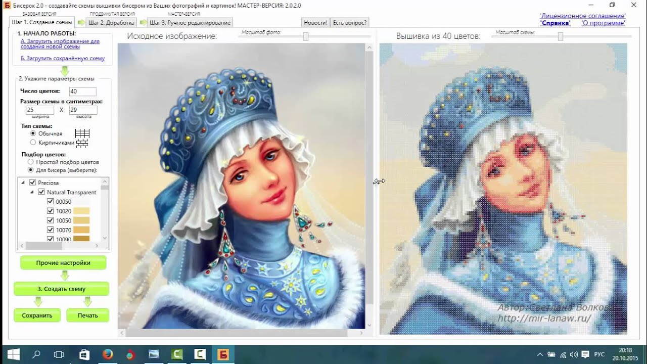Click the source image horizontal scrollbar

pos(242,333)
